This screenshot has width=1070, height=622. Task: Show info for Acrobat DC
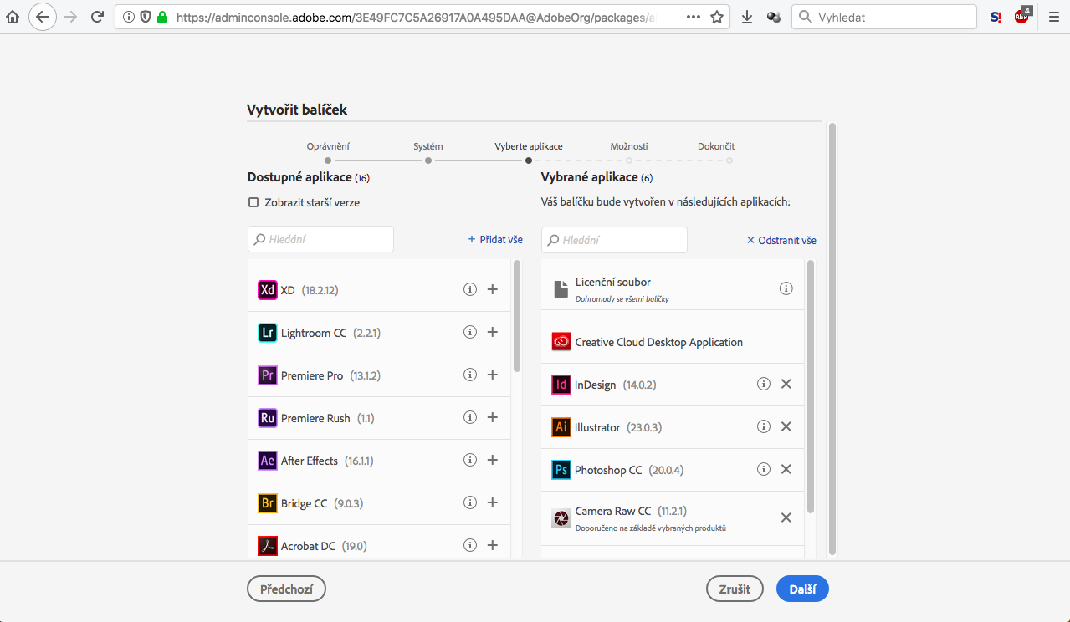point(470,545)
